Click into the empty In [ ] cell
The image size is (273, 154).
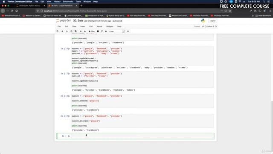pos(142,136)
